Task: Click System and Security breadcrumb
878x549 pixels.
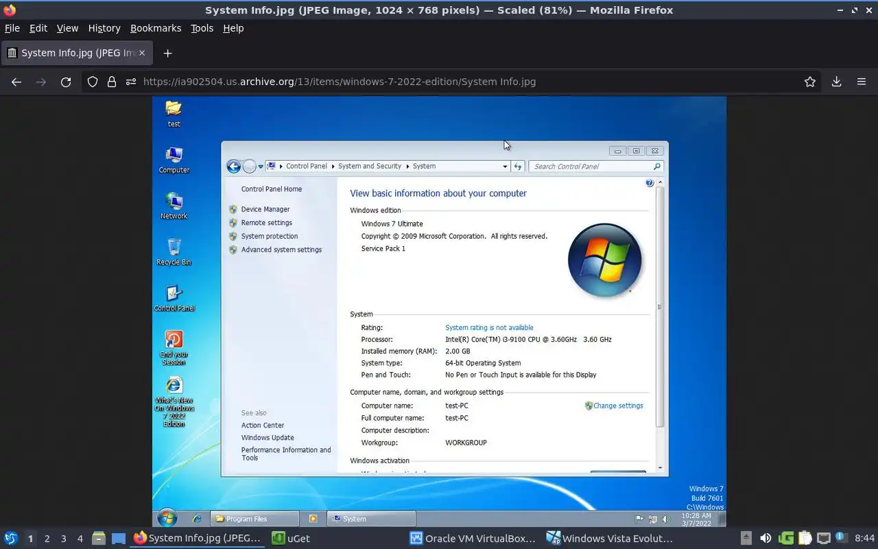Action: click(369, 166)
